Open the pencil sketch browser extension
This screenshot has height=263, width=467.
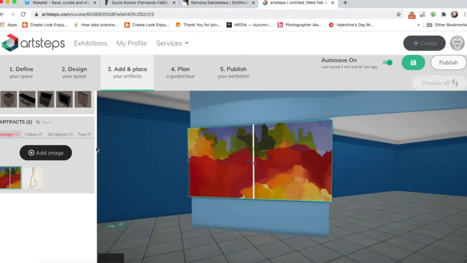coord(422,14)
